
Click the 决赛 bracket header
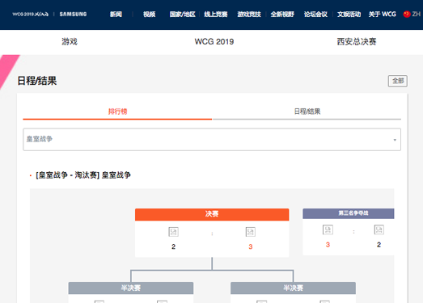[212, 214]
